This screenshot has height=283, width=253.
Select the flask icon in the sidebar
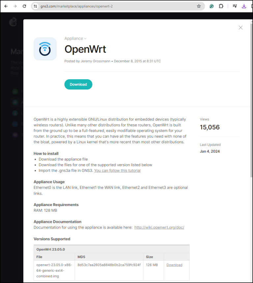click(x=15, y=113)
